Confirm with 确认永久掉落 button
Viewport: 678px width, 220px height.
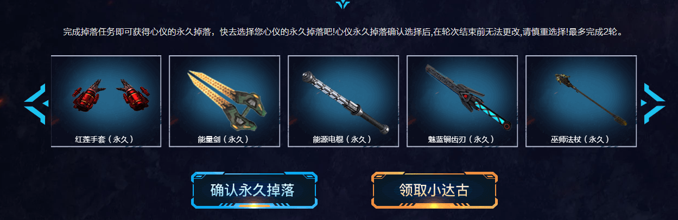pos(254,190)
